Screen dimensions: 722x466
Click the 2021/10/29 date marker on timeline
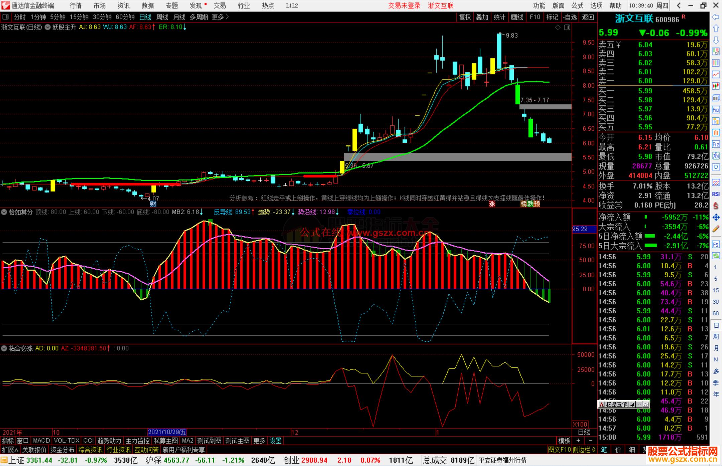click(x=167, y=432)
